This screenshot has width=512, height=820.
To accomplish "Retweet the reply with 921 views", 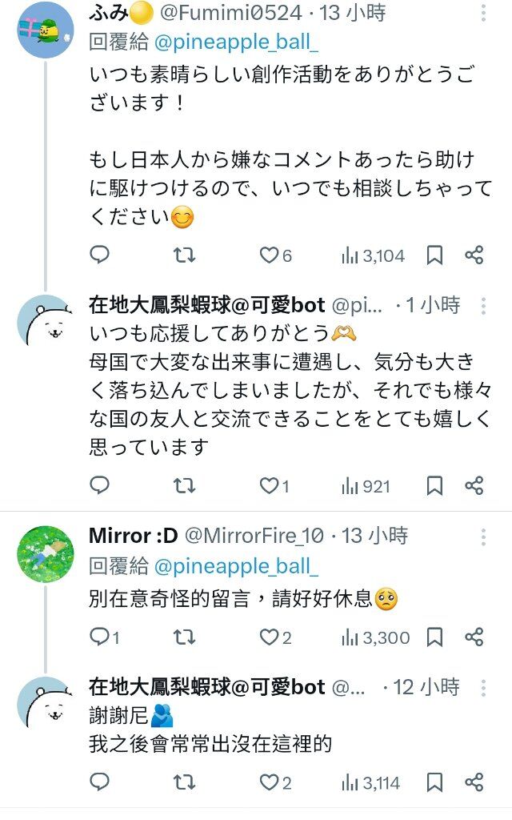I will (184, 485).
